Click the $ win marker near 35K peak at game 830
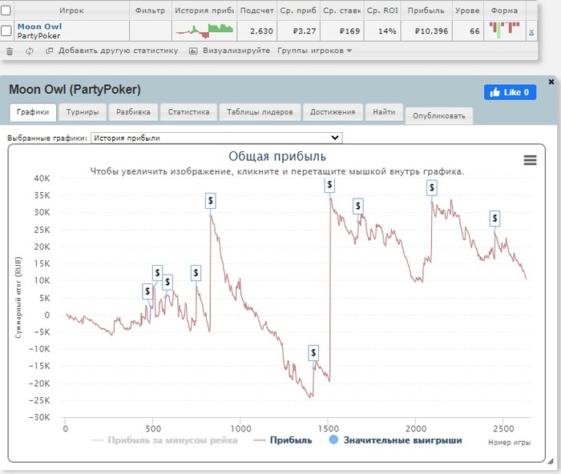Viewport: 561px width, 474px height. click(x=210, y=201)
